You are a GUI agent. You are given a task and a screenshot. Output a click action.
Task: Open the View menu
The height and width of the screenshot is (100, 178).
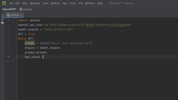25,3
